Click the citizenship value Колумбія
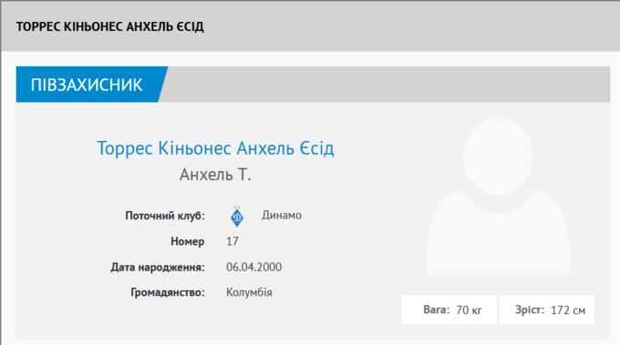620x345 pixels. (249, 292)
